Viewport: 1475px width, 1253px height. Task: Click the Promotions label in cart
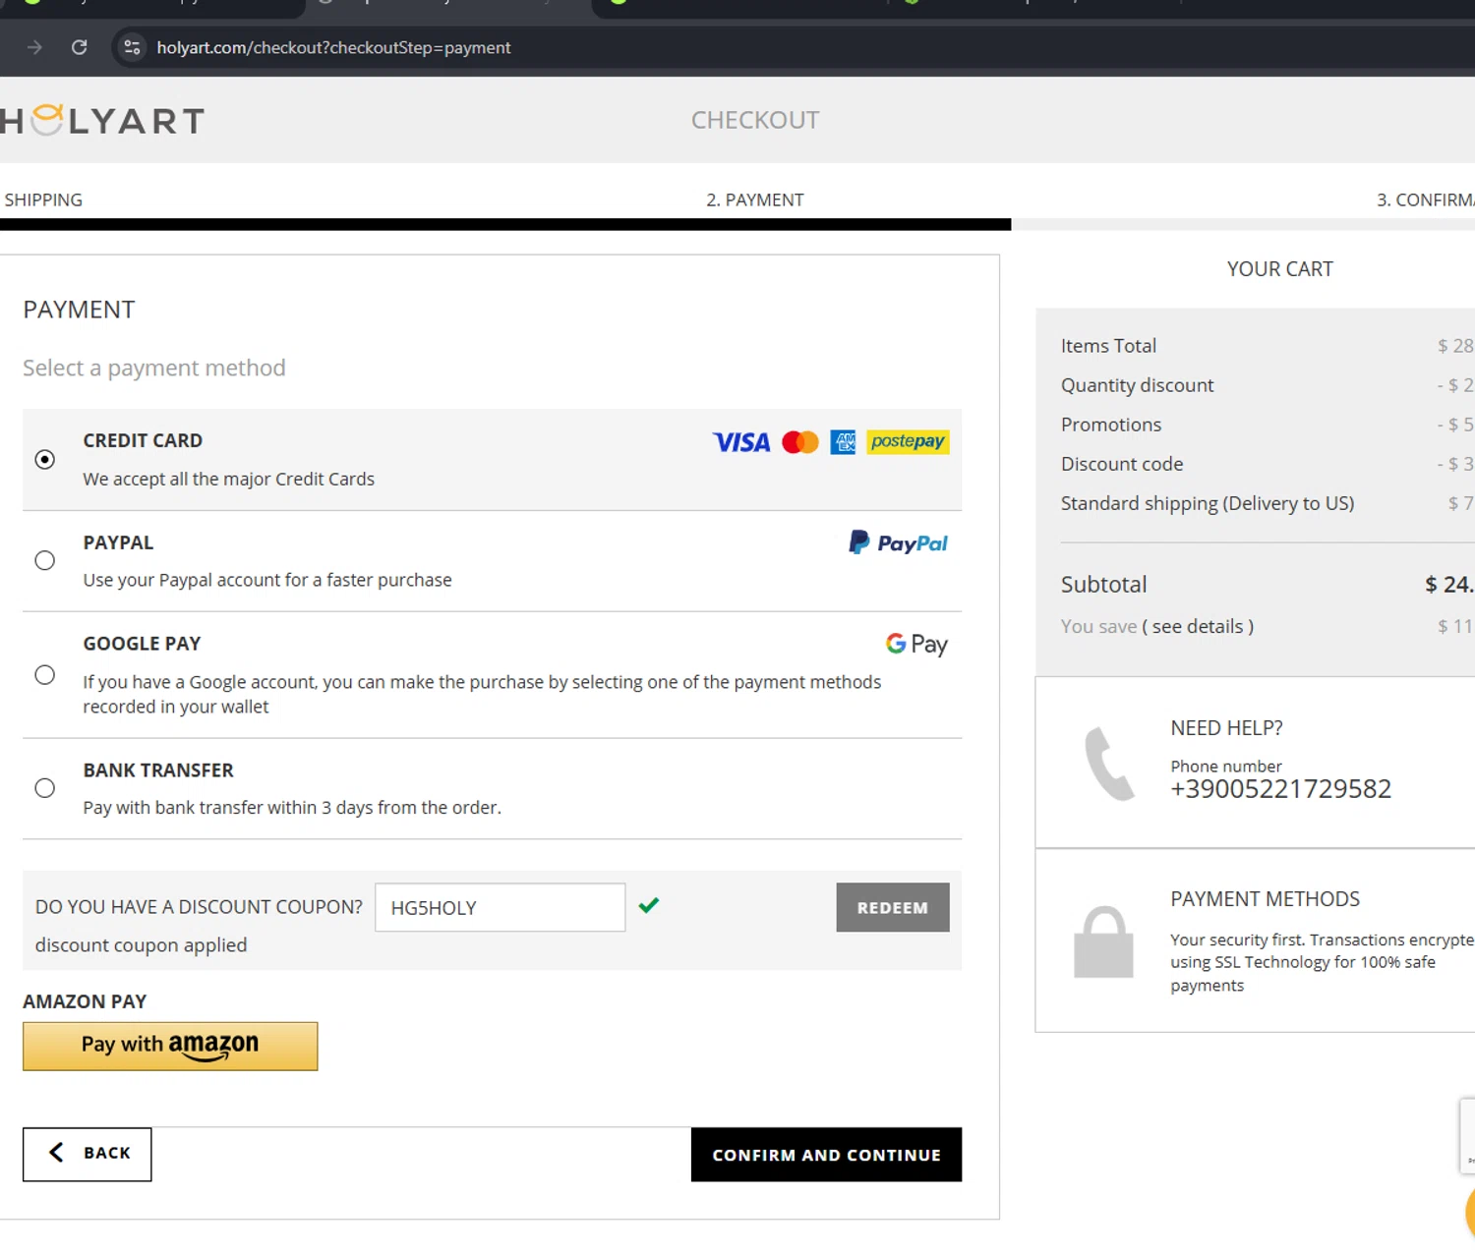coord(1111,425)
